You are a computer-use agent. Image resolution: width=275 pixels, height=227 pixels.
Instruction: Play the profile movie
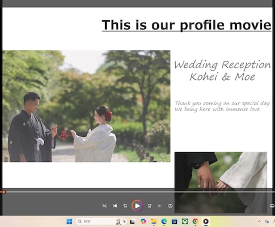click(x=137, y=205)
